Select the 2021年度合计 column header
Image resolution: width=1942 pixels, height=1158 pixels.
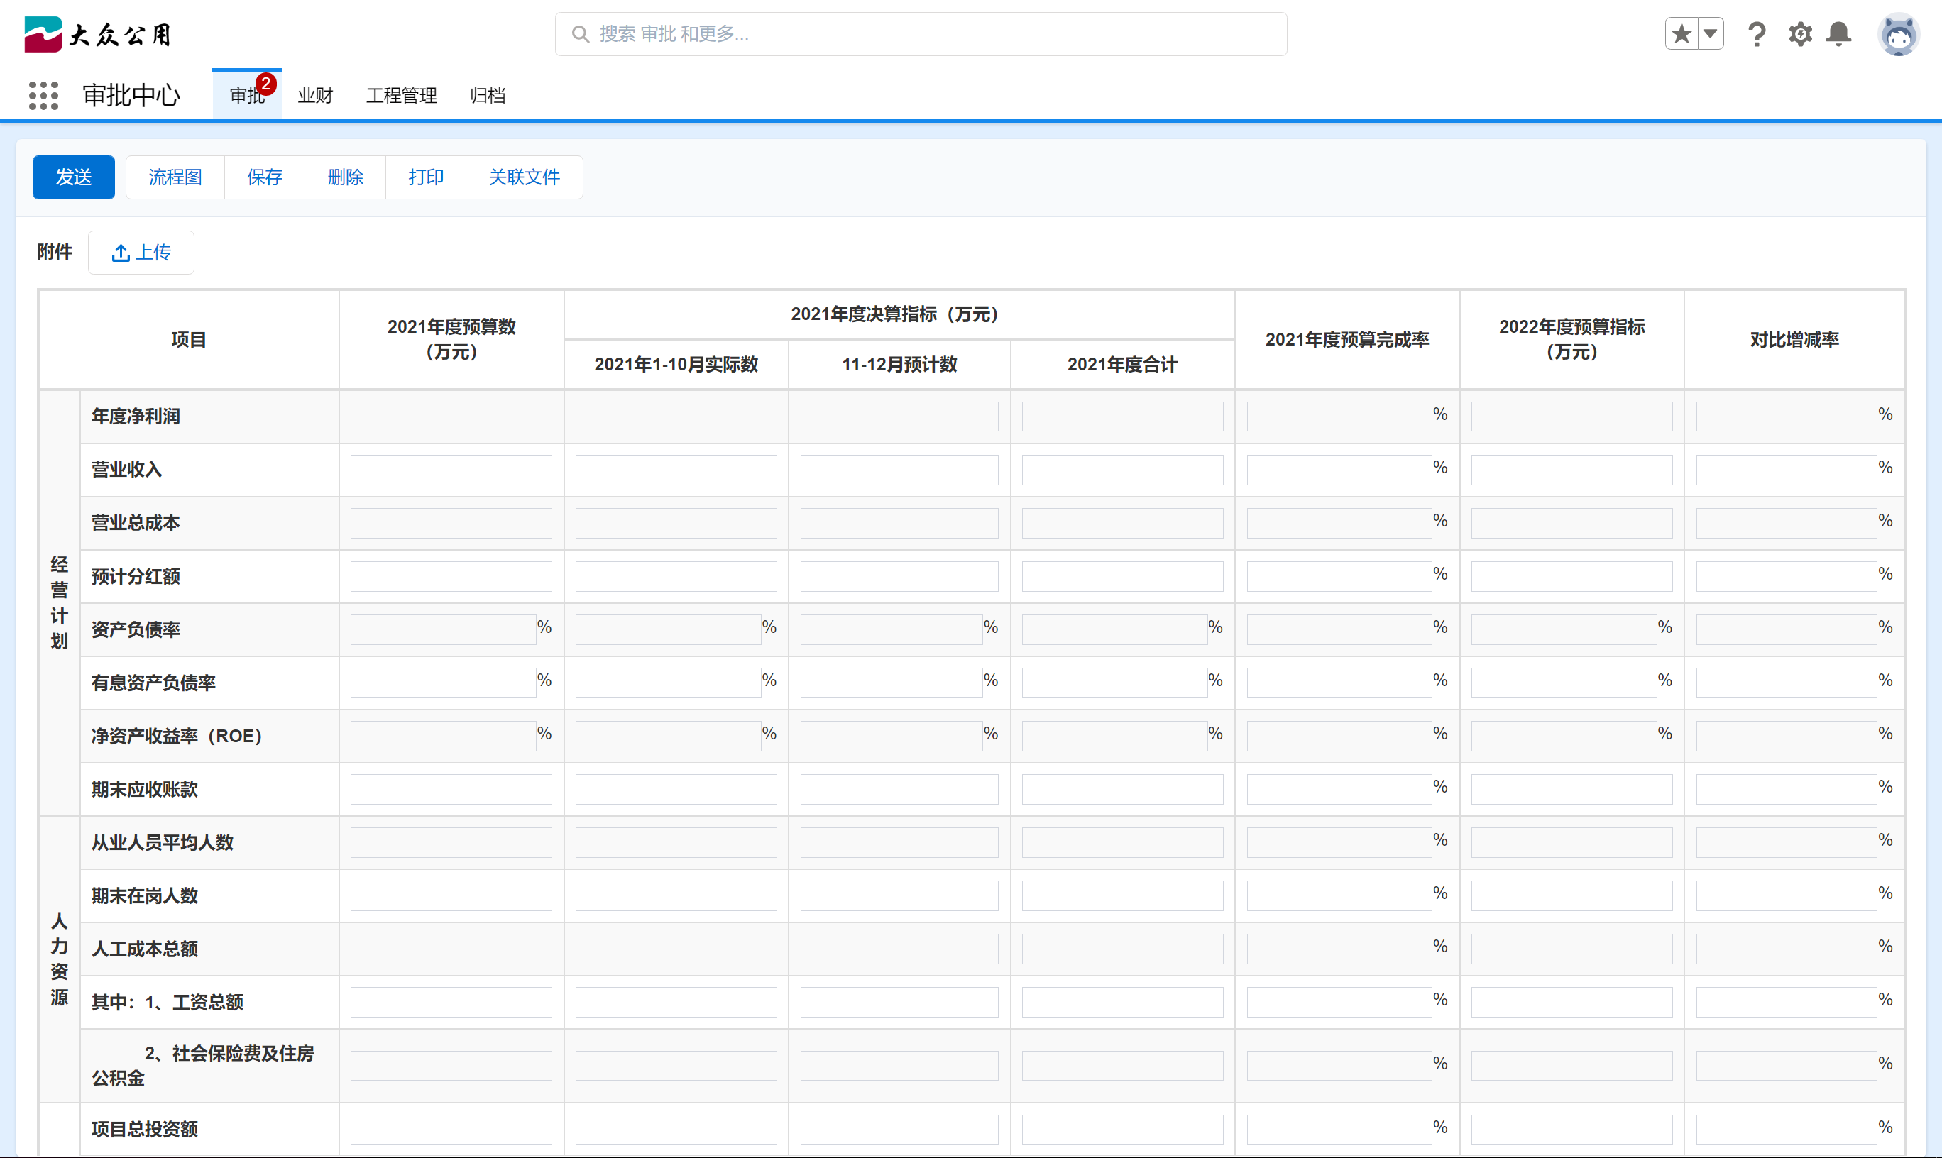1122,365
